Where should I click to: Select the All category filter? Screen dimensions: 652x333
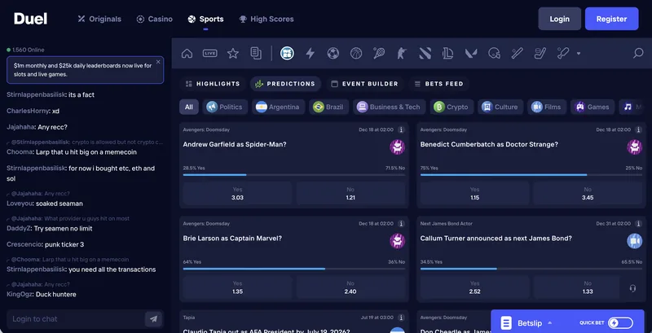[x=189, y=107]
